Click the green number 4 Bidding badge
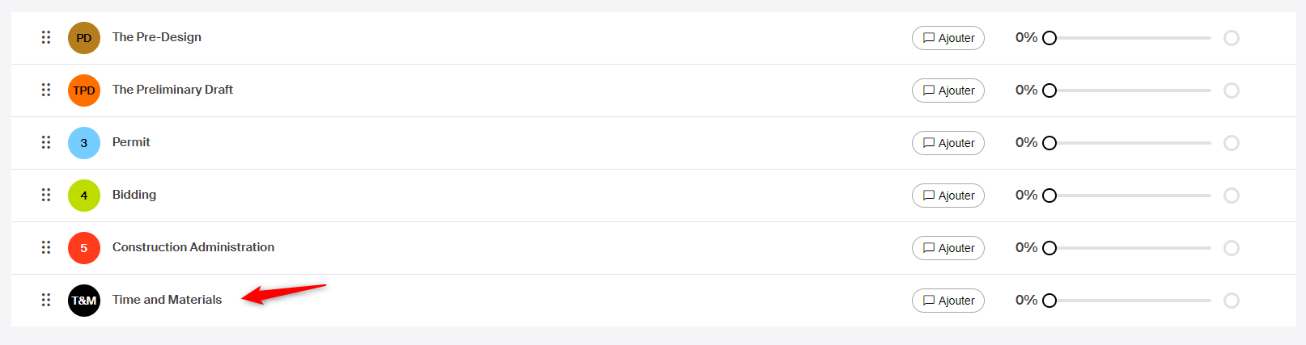Viewport: 1306px width, 345px height. tap(84, 196)
